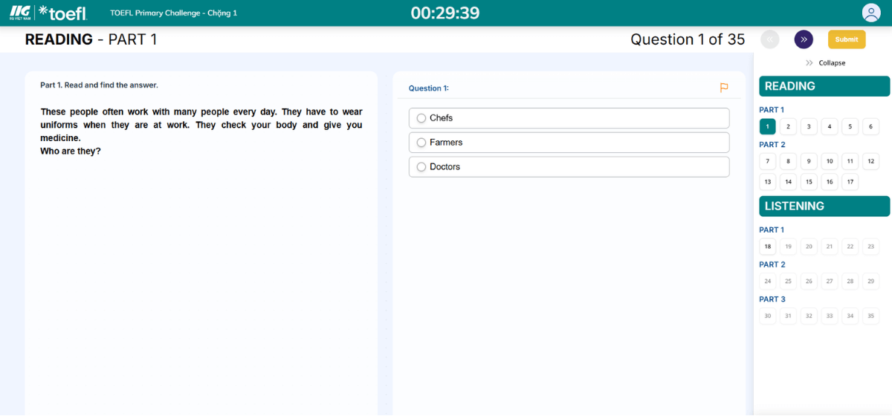This screenshot has height=416, width=892.
Task: Choose Farmers as the answer
Action: click(421, 143)
